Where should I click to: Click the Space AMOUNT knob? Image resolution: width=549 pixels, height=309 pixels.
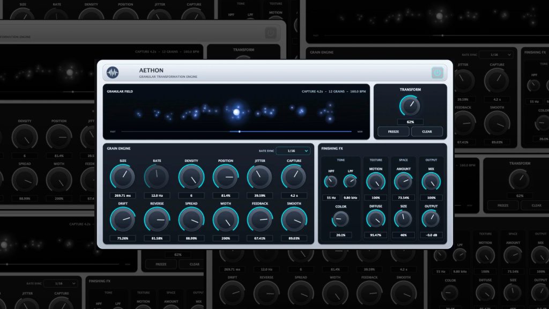(x=403, y=182)
